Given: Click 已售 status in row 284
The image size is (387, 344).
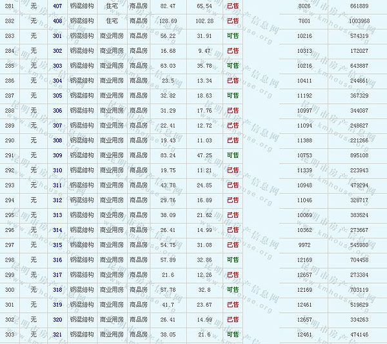Looking at the screenshot, I should (x=232, y=50).
